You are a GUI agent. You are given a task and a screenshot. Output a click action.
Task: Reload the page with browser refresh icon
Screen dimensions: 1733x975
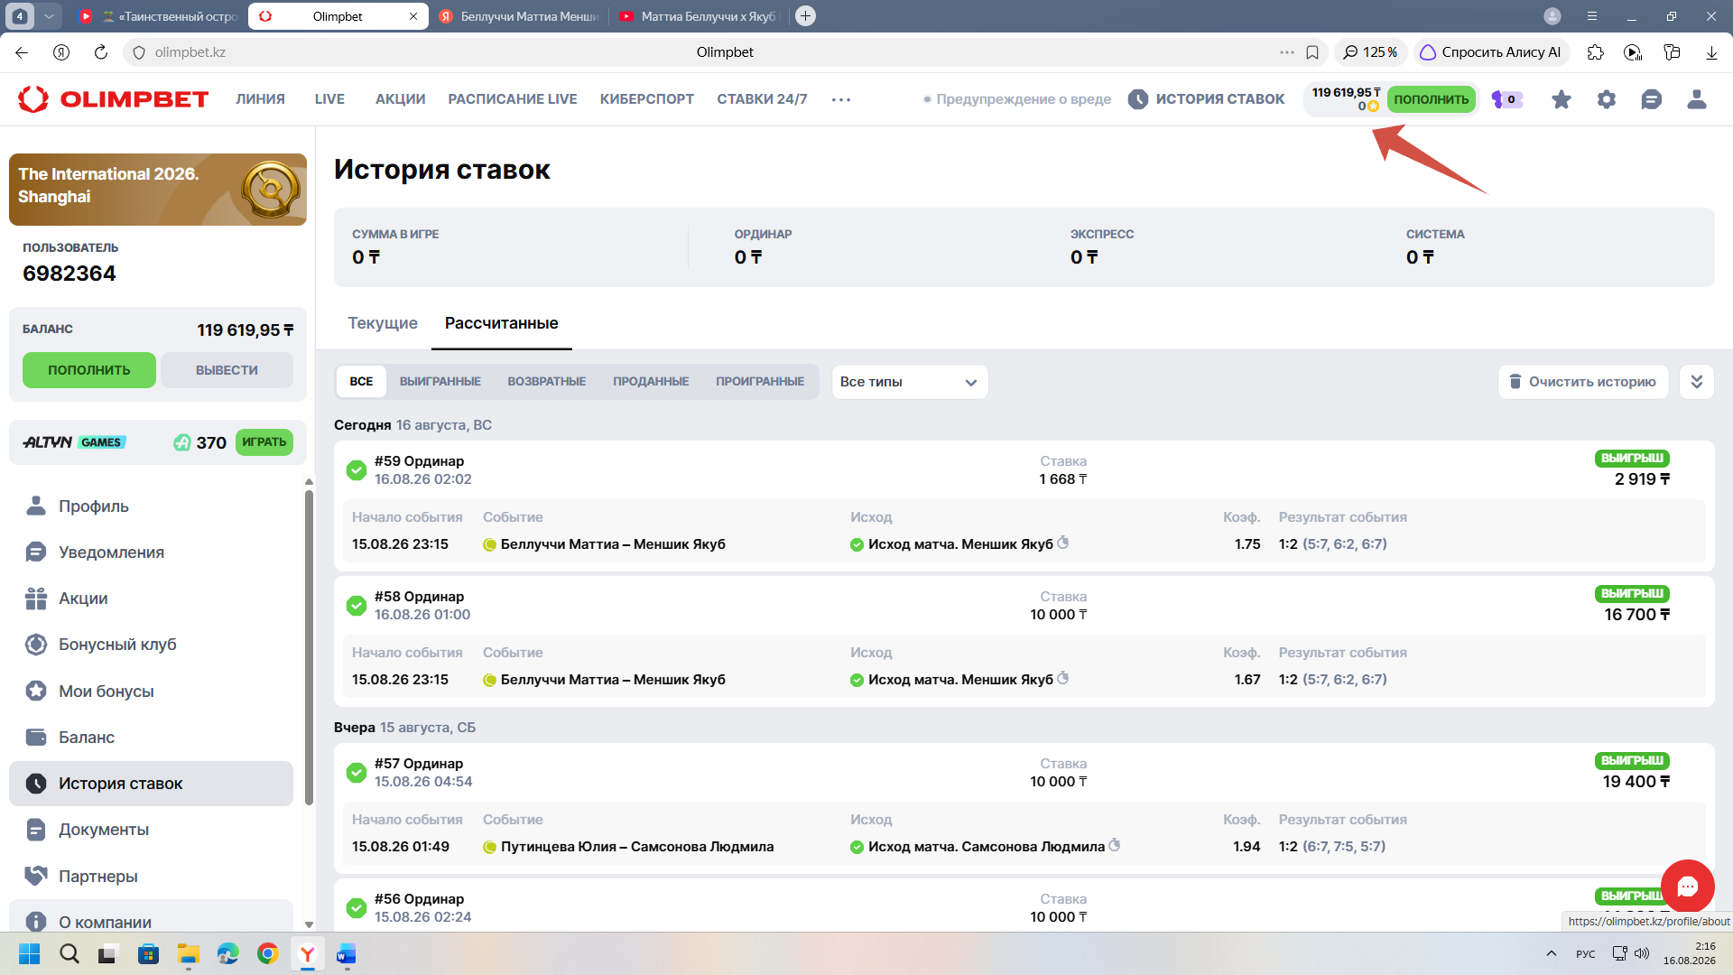click(x=101, y=52)
